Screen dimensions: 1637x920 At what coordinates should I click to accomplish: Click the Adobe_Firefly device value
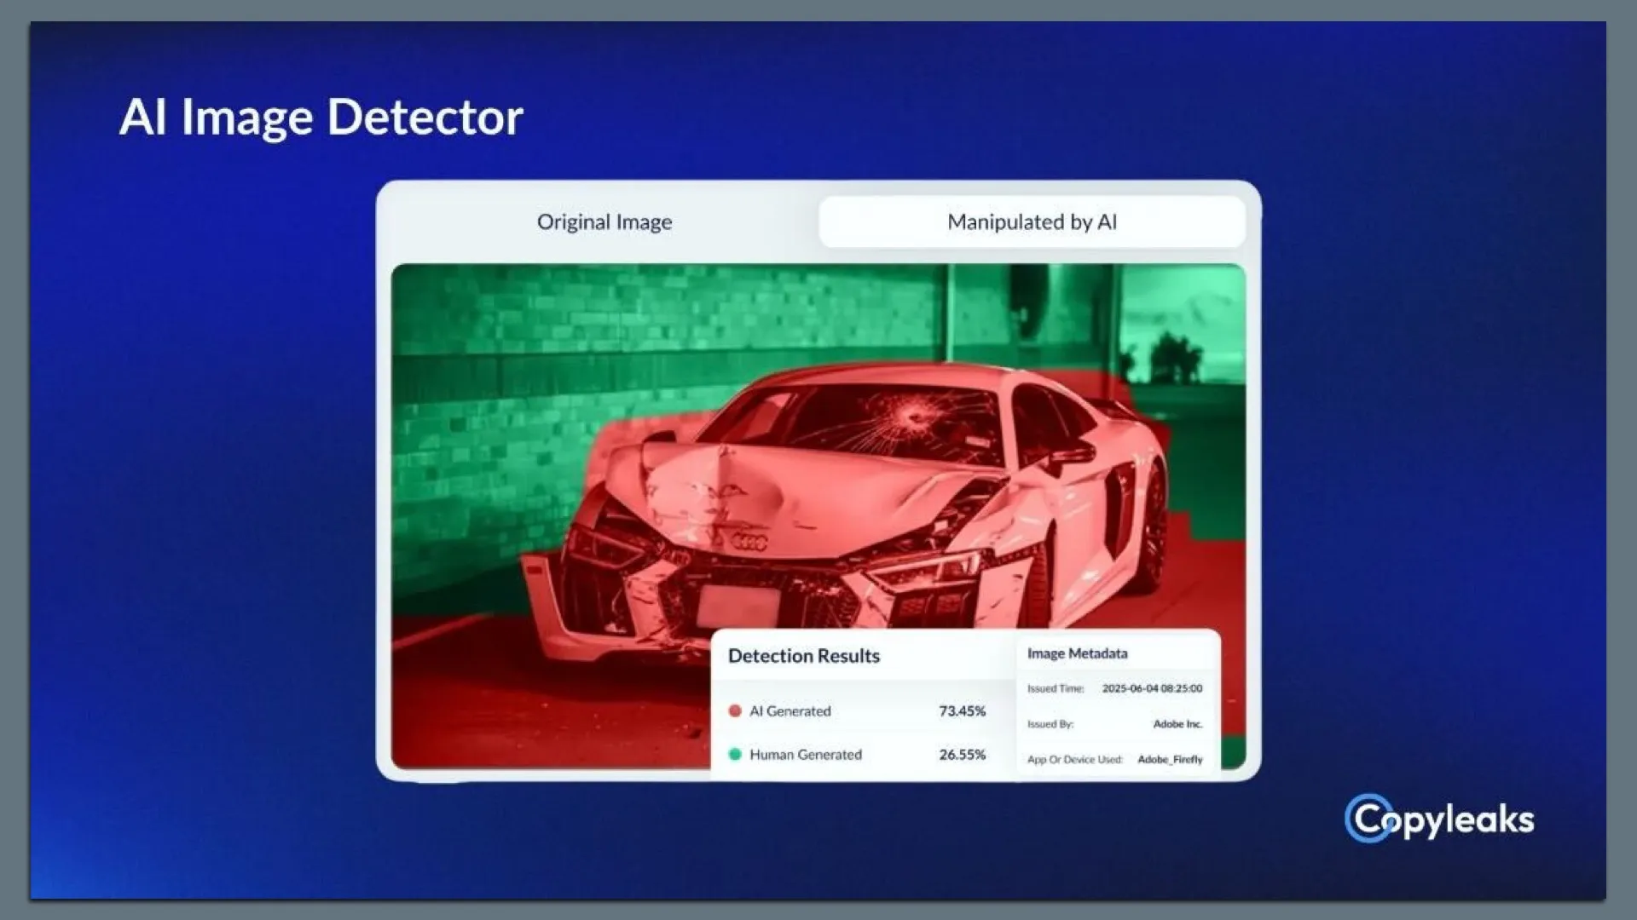(x=1170, y=759)
